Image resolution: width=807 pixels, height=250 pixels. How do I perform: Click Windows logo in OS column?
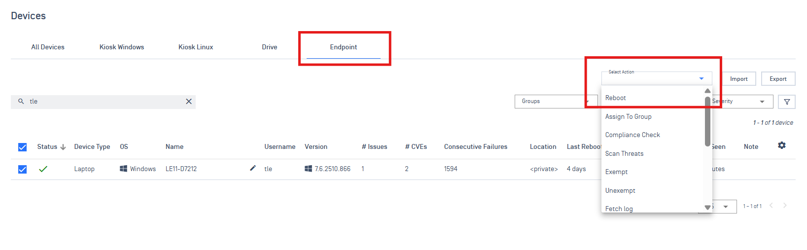tap(123, 169)
